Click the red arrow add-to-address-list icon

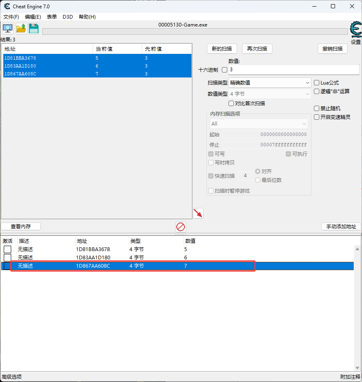click(198, 213)
